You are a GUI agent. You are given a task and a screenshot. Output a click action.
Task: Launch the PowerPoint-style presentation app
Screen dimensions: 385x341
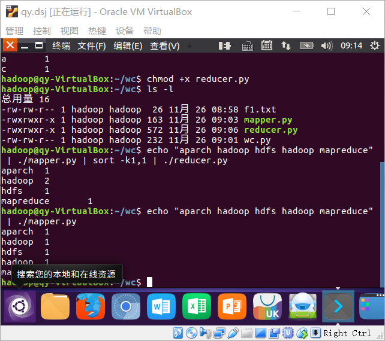pos(232,306)
